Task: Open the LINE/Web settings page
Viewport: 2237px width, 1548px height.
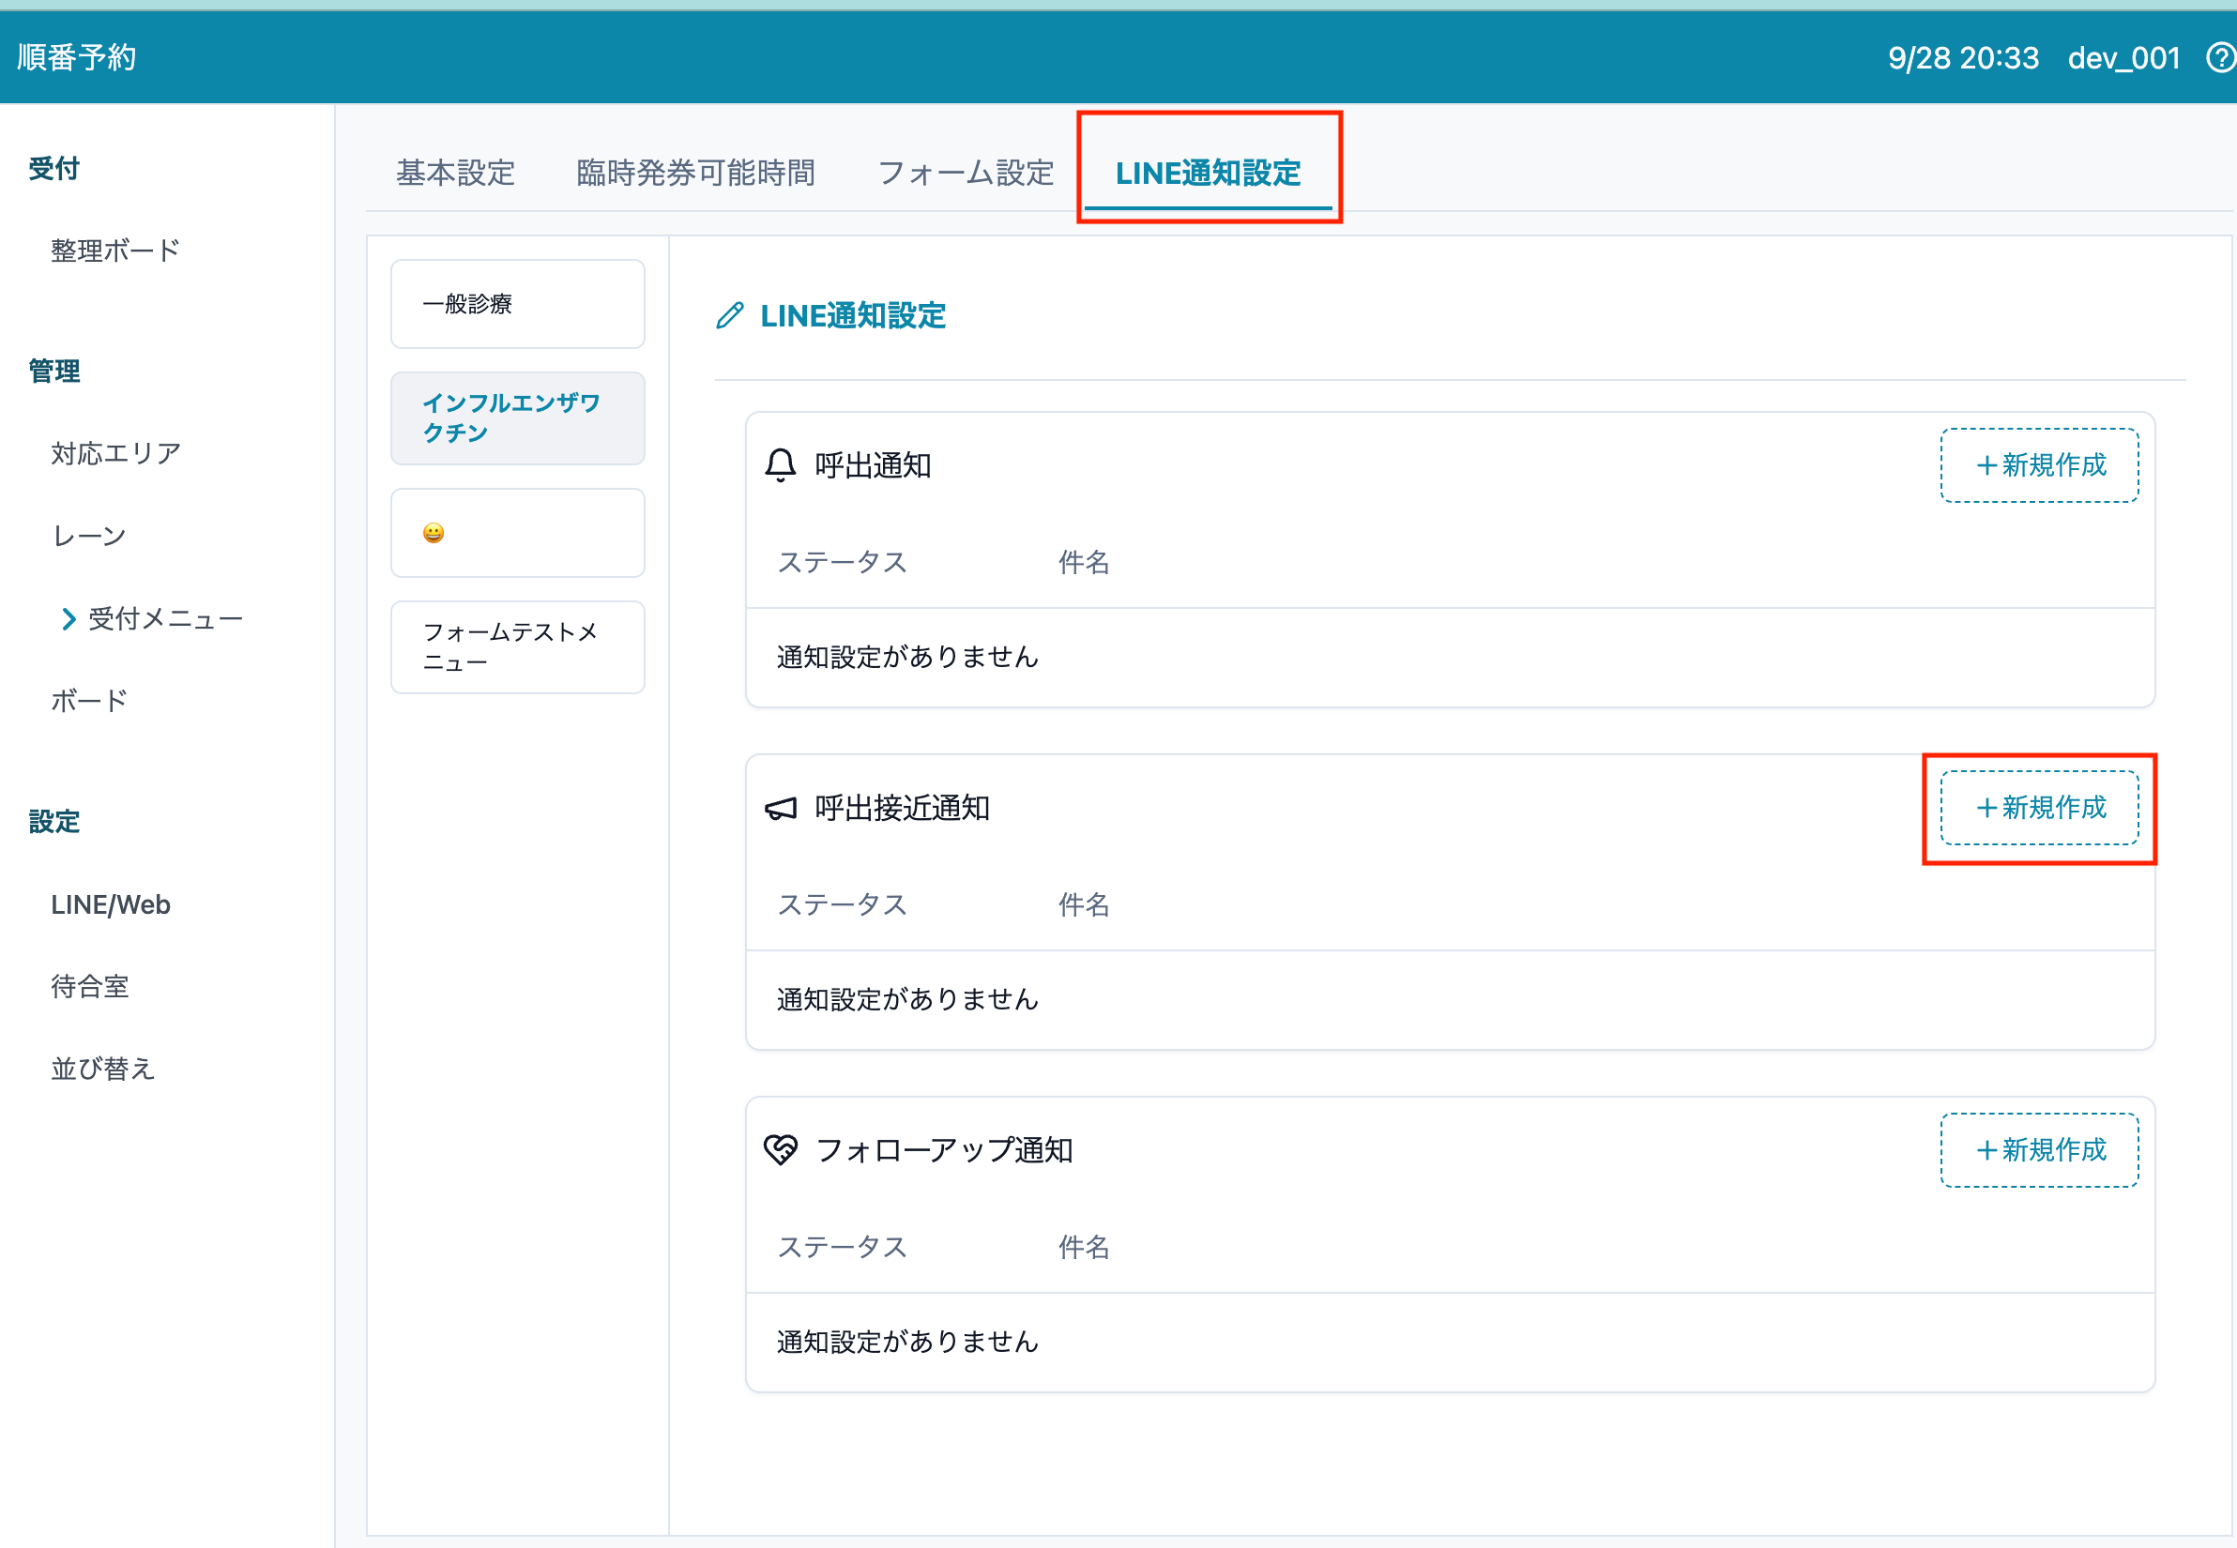Action: [111, 904]
